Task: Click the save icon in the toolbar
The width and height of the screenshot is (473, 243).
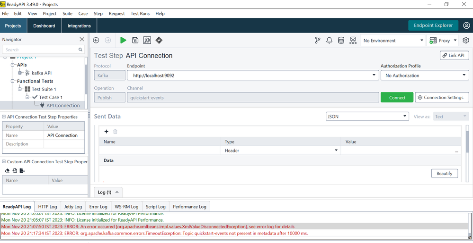Action: point(135,41)
